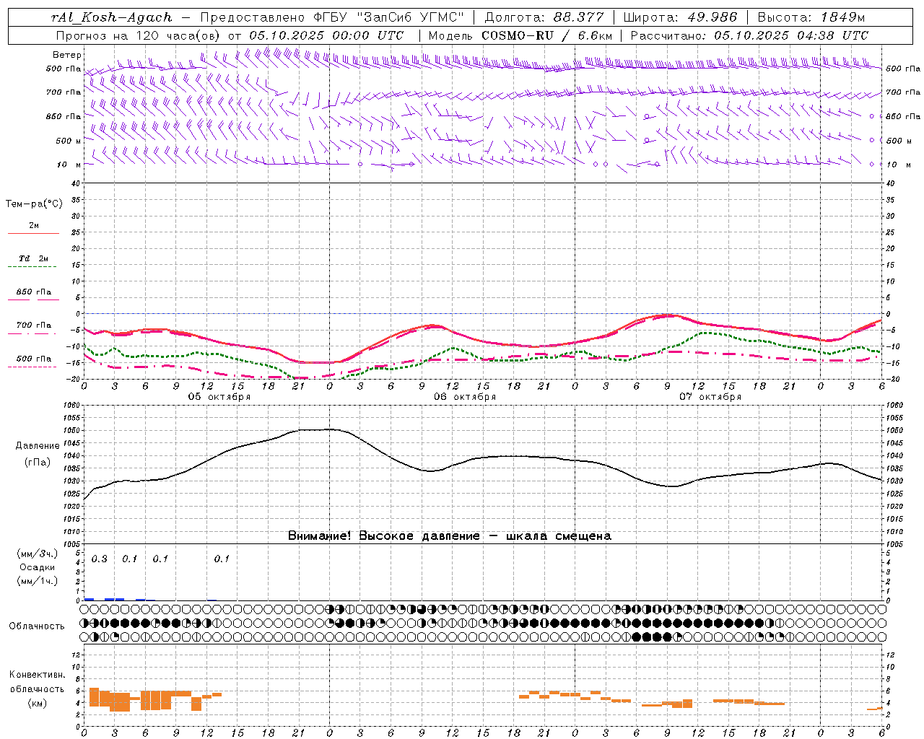
Task: Click the (км) unit label under convective cloudiness
Action: (x=38, y=704)
